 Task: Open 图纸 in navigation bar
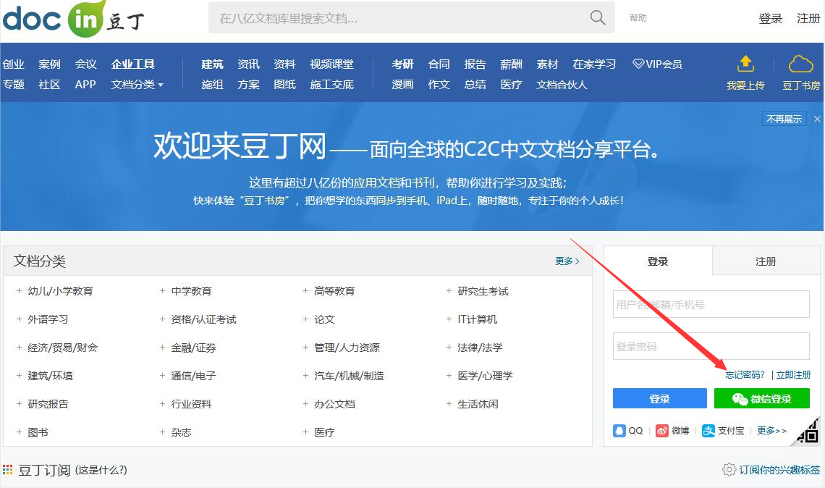pos(284,85)
